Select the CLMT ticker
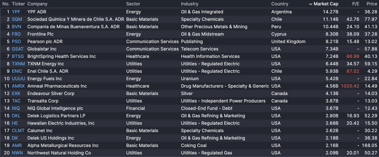Screen dimensions: 379x157 coord(18,131)
